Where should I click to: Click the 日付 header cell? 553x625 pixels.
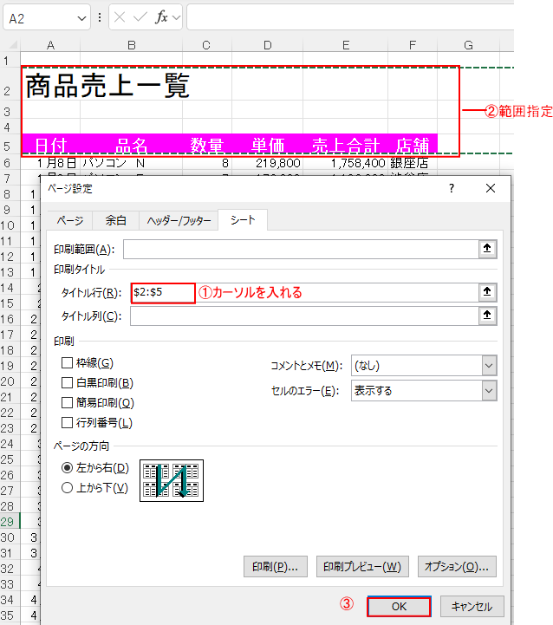pyautogui.click(x=50, y=145)
